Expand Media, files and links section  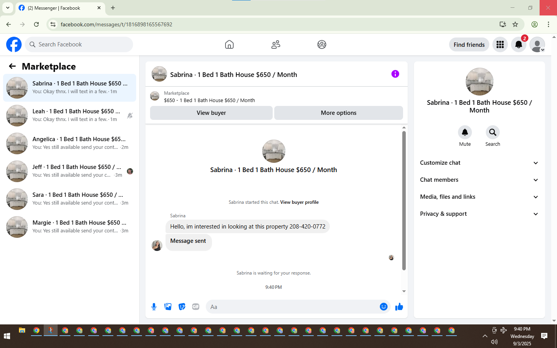[x=479, y=197]
